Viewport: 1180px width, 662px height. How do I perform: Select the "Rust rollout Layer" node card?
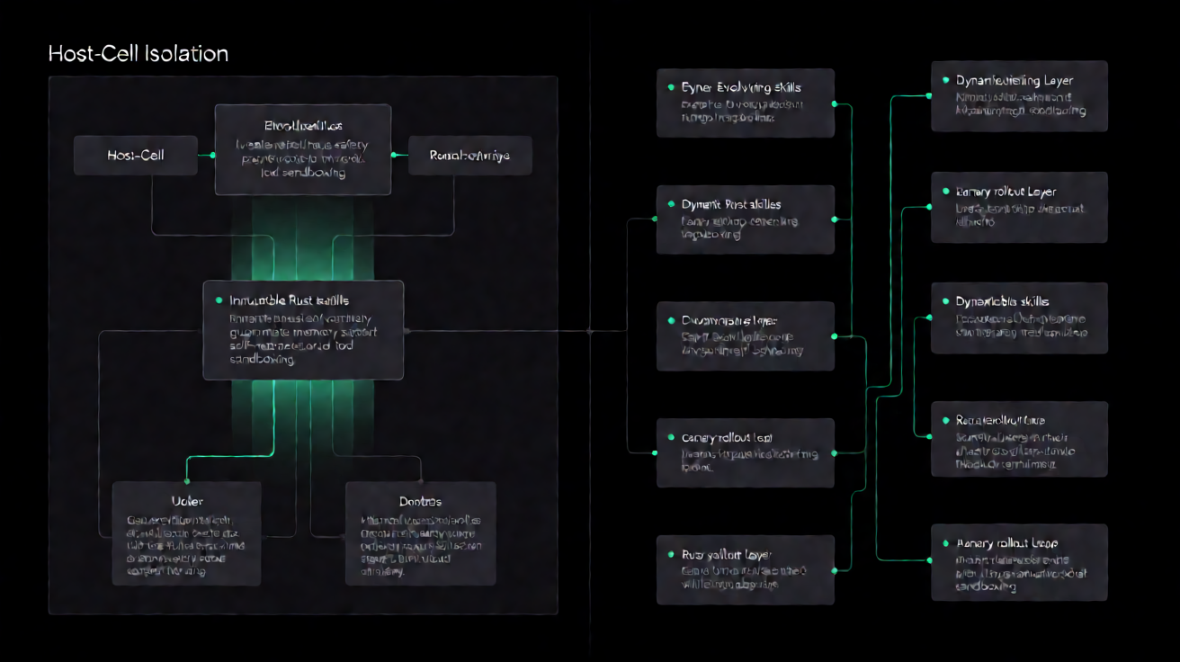746,569
